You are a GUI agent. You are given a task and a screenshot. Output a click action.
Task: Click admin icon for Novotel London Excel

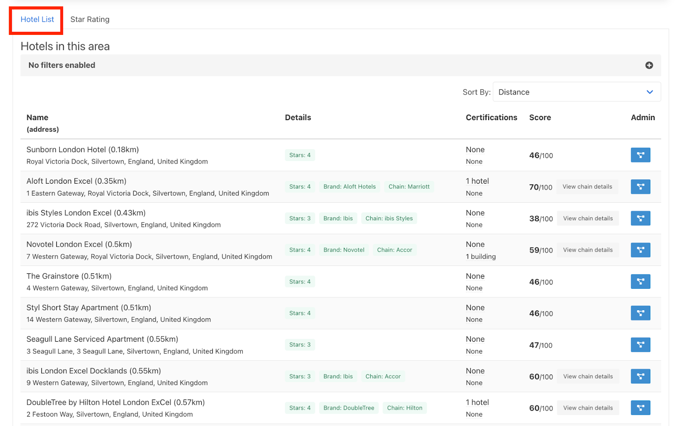640,250
